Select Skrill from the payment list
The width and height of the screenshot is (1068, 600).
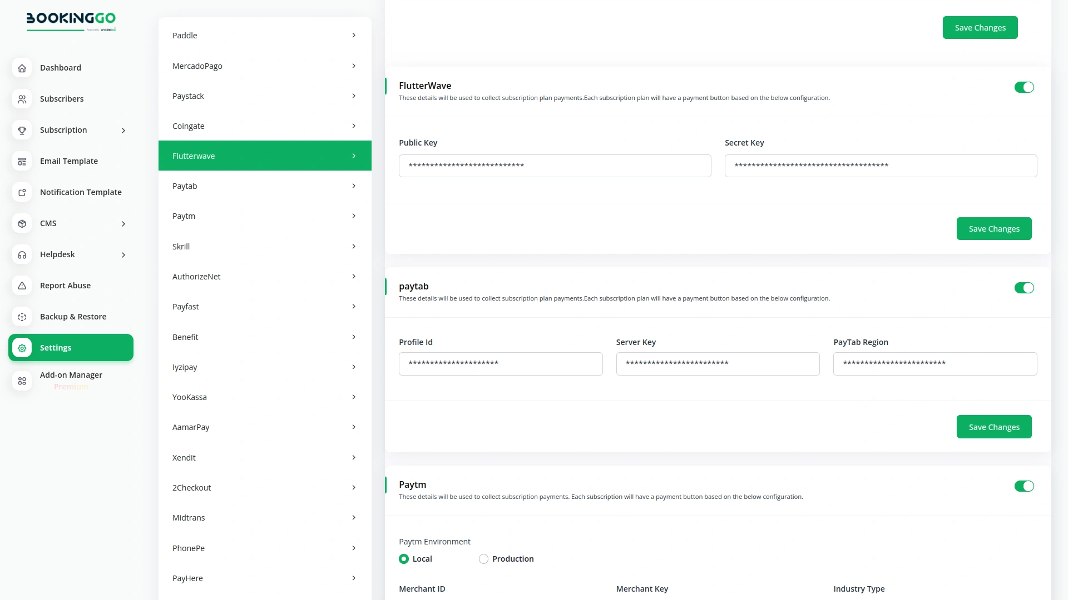click(264, 246)
